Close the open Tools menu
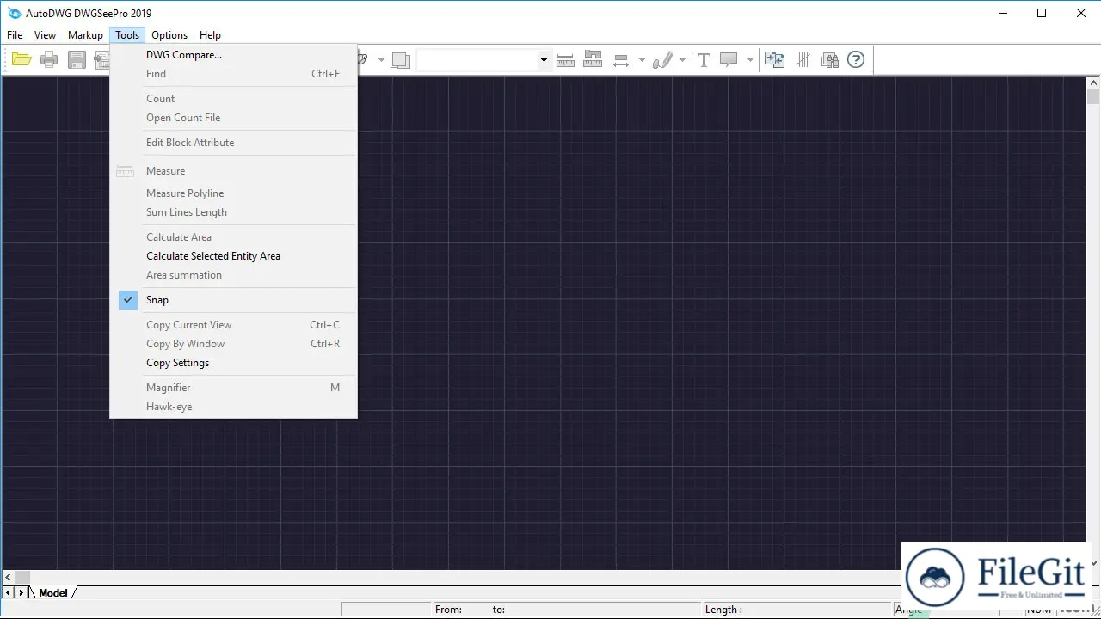Image resolution: width=1101 pixels, height=619 pixels. coord(127,35)
